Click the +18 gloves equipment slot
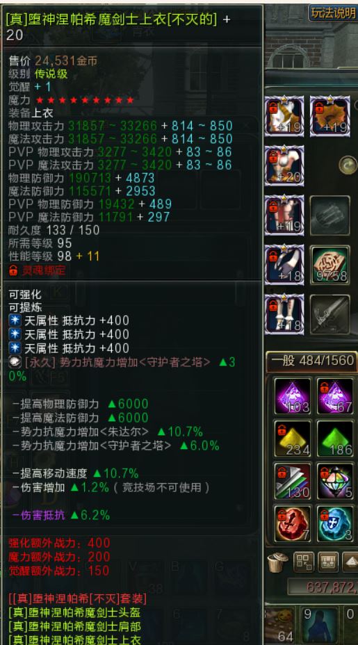The image size is (358, 645). [284, 265]
